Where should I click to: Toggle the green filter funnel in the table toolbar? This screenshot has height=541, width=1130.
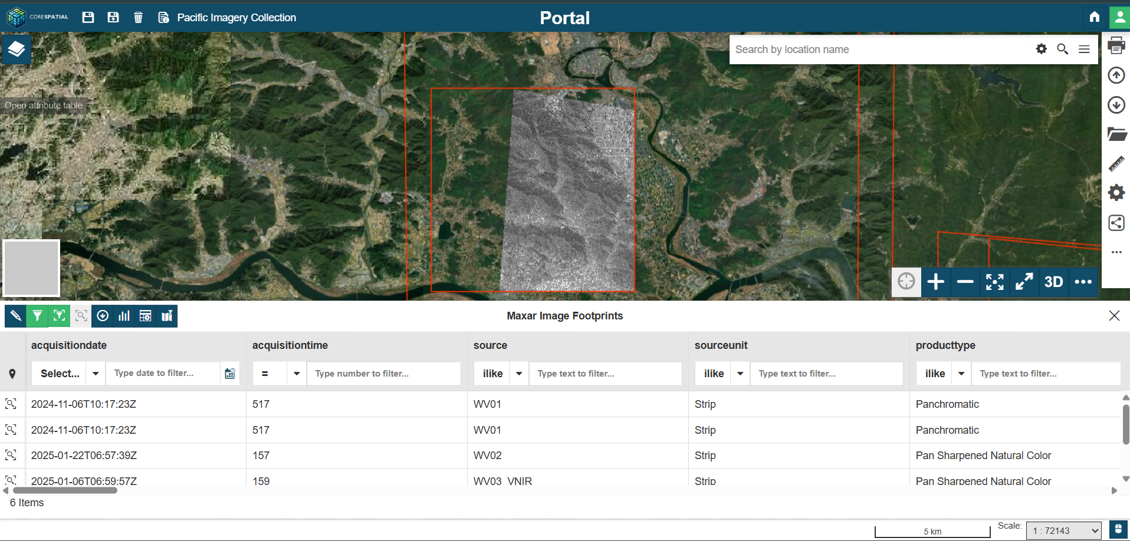click(x=37, y=316)
